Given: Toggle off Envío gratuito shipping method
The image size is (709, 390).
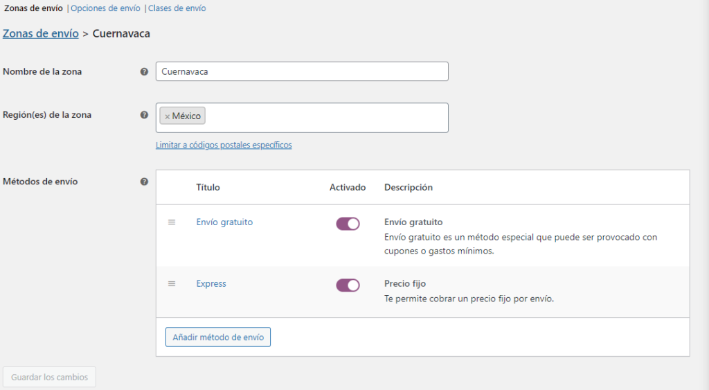Looking at the screenshot, I should [x=348, y=224].
